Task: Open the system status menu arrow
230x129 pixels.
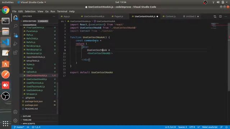Action: (x=227, y=2)
